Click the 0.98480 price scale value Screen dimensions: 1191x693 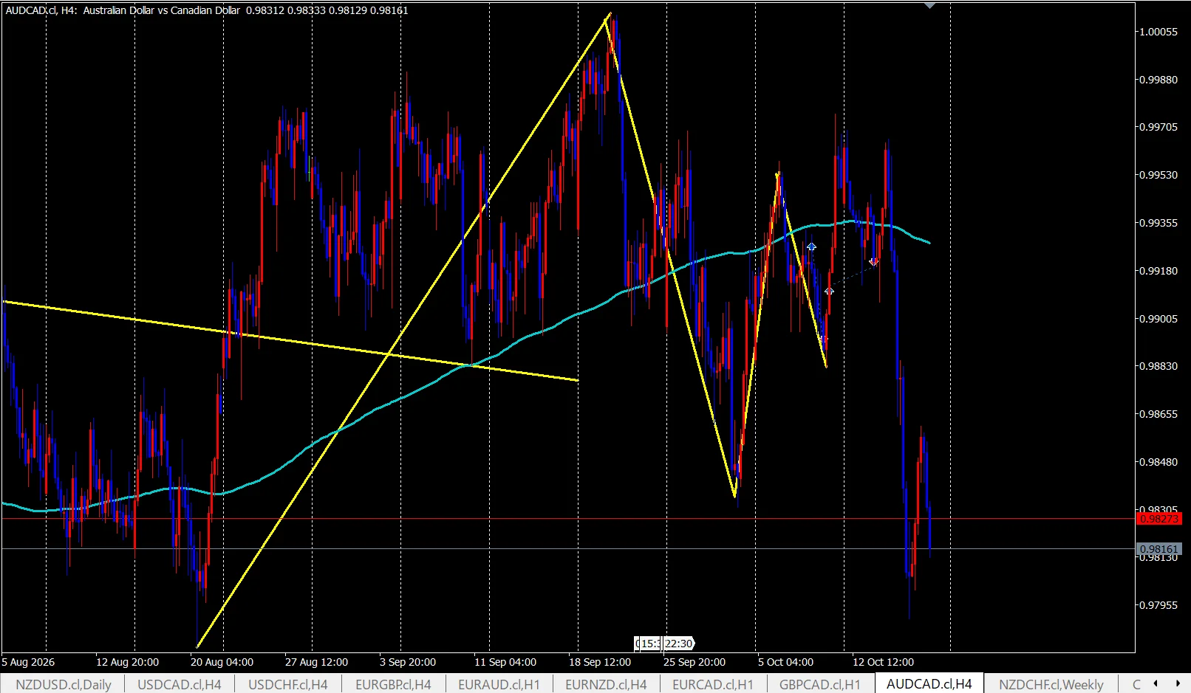pos(1158,462)
